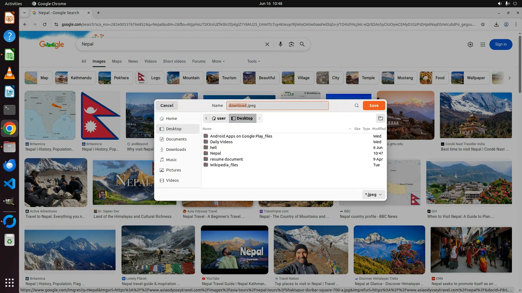Select the Pictures sidebar location
Image resolution: width=522 pixels, height=293 pixels.
coord(173,170)
